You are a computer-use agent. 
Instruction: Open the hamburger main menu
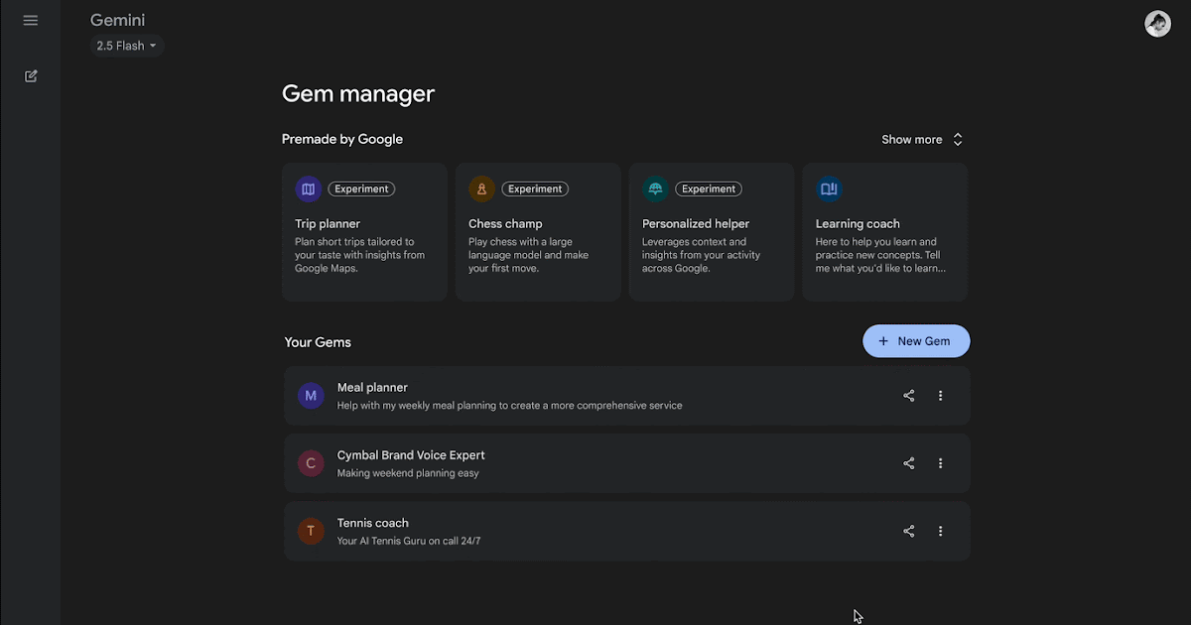31,21
